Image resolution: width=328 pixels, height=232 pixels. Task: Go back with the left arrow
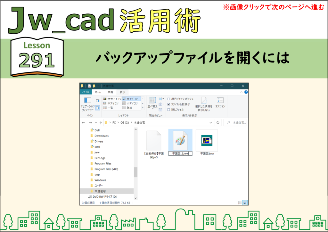pos(84,123)
